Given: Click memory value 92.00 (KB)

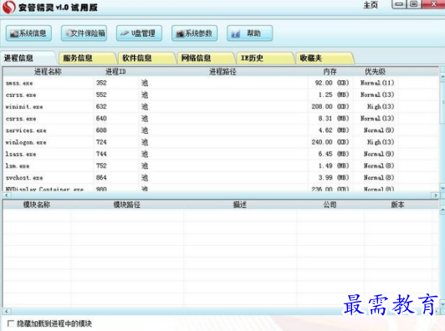Looking at the screenshot, I should [x=332, y=83].
